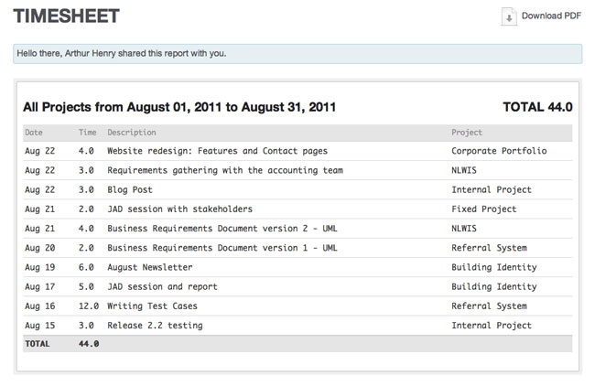
Task: Select Business Requirements Document version 1 - UML
Action: pyautogui.click(x=222, y=248)
